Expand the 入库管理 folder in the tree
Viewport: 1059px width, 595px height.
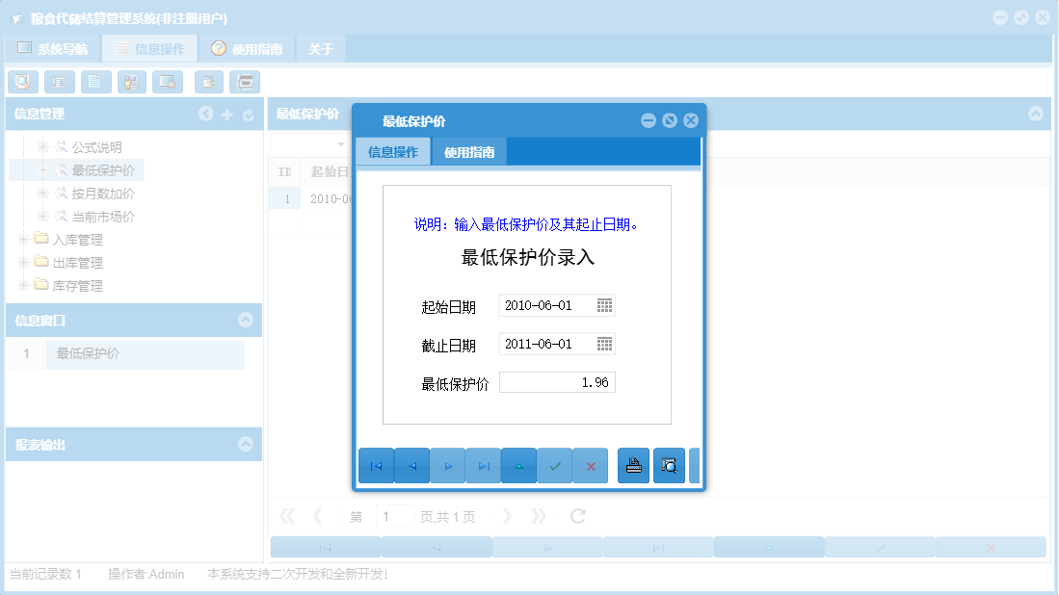coord(22,240)
